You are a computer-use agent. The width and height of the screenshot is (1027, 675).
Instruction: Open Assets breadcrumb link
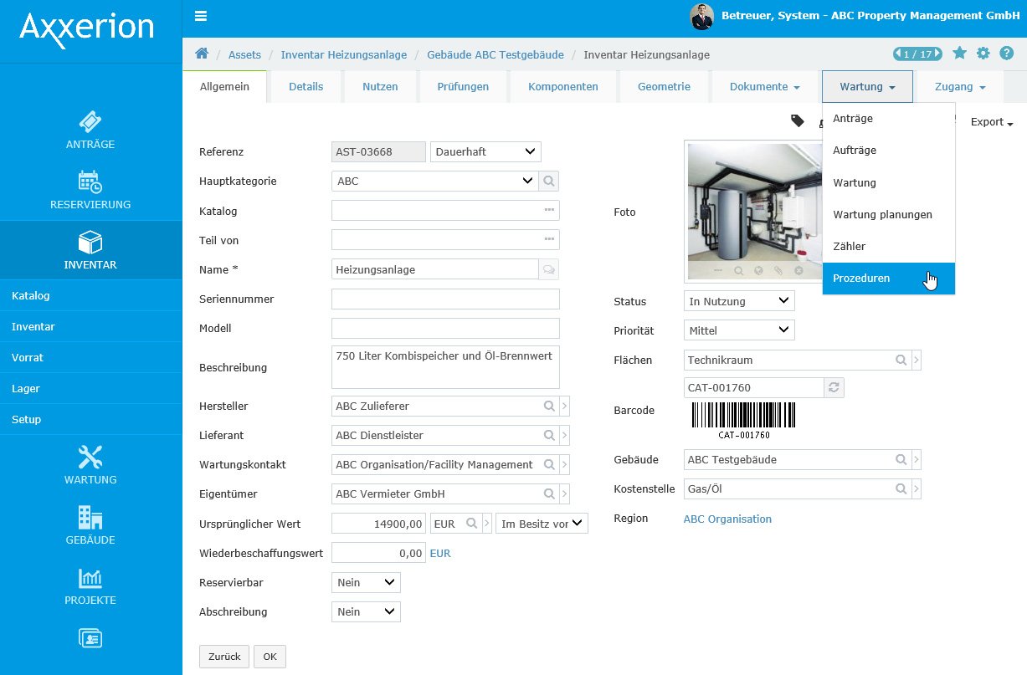244,54
